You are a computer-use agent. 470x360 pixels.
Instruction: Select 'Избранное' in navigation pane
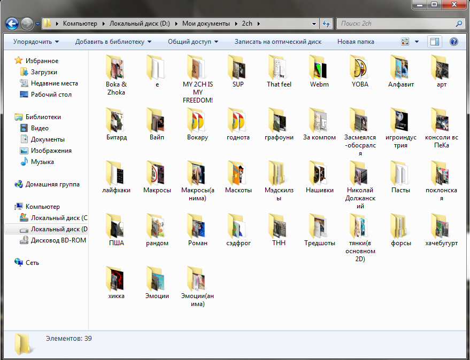[x=36, y=61]
